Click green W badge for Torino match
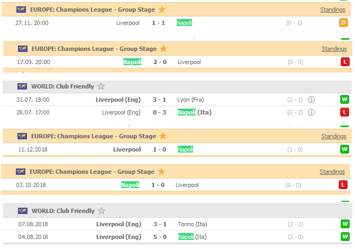Screen dimensions: 355x249 click(x=345, y=224)
